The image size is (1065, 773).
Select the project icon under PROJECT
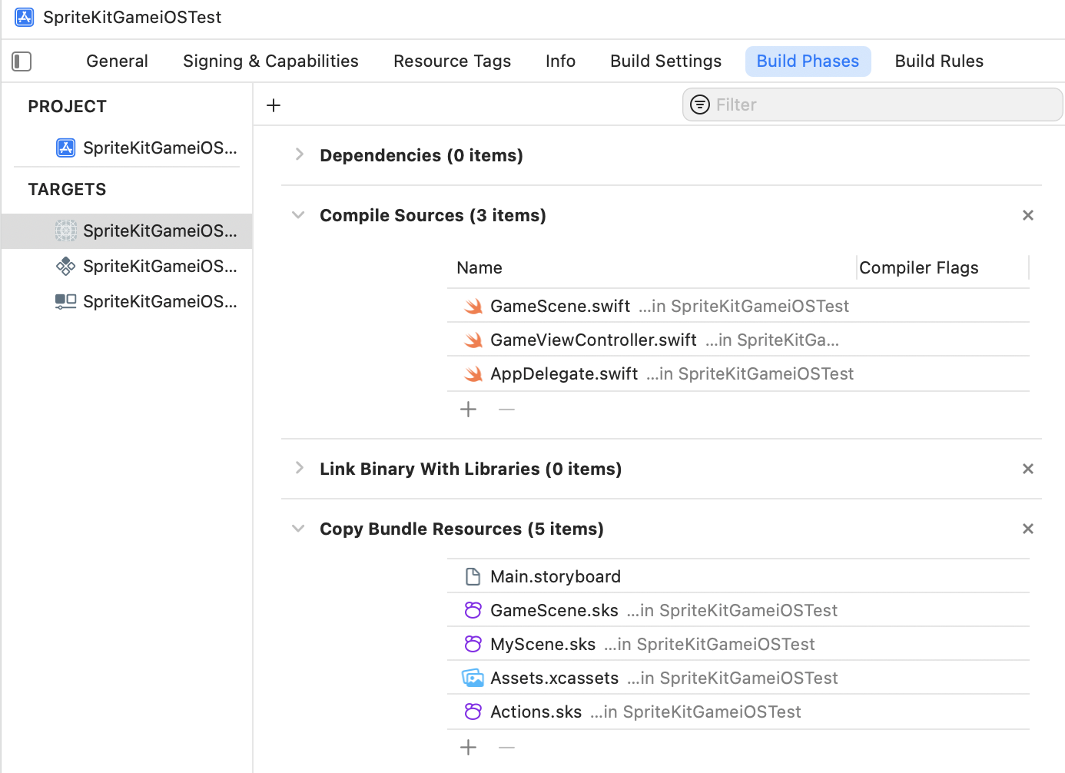[66, 148]
